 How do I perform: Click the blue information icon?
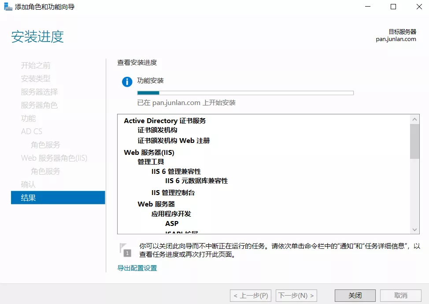(127, 82)
